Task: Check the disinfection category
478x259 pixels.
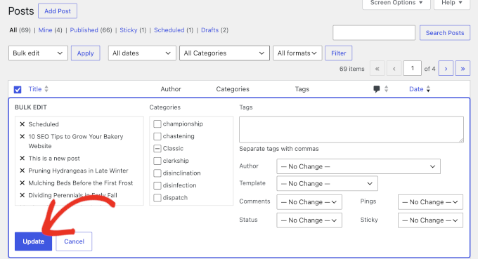Action: (157, 185)
